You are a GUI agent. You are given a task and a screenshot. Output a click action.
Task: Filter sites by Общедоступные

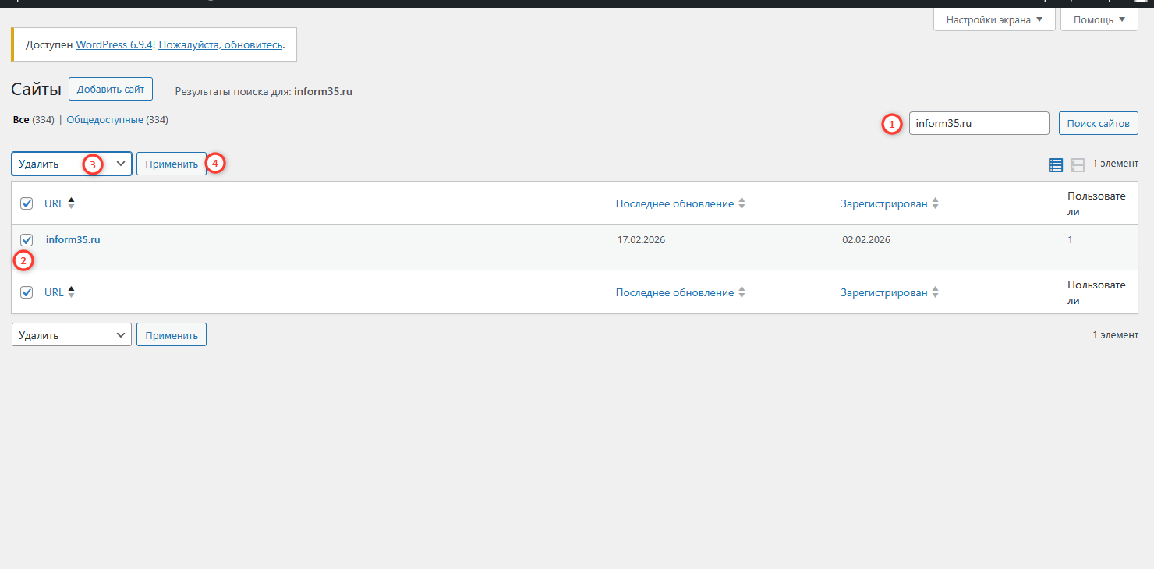104,120
